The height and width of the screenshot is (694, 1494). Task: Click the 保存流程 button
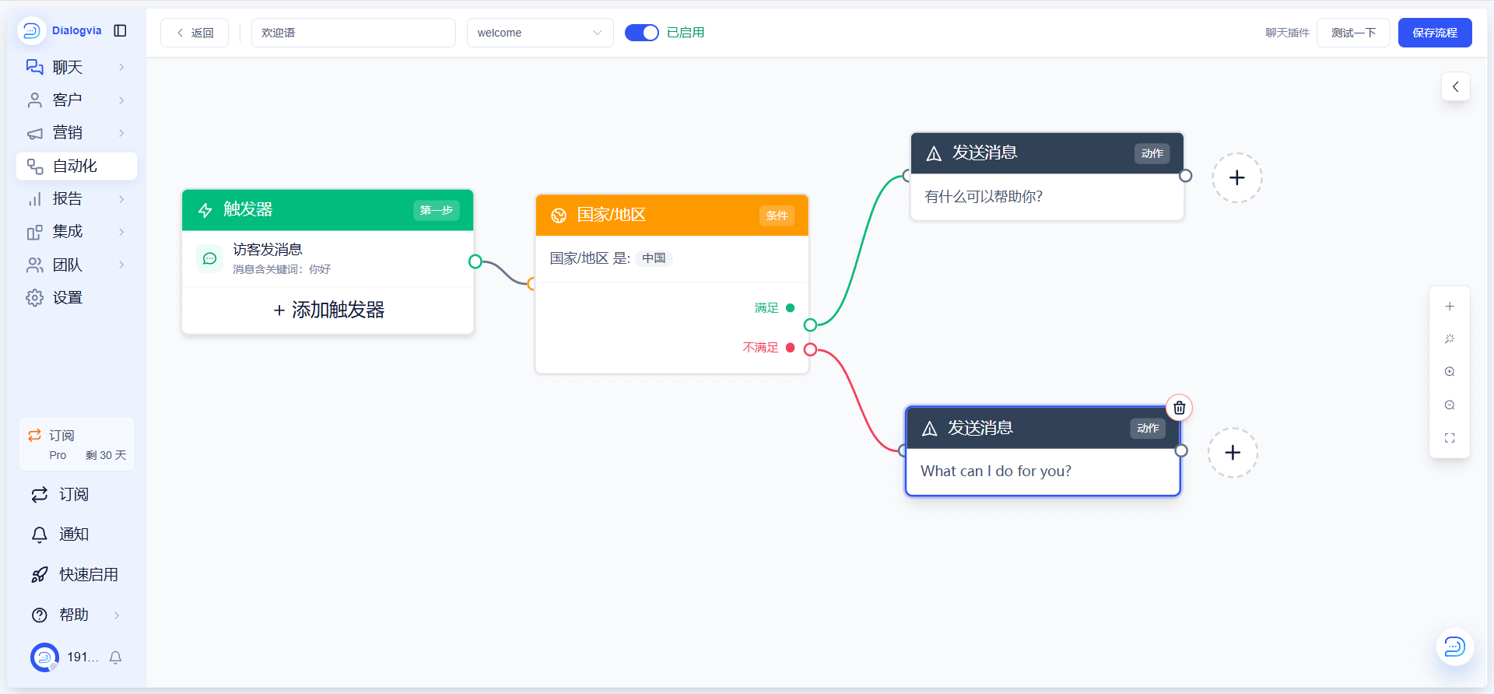point(1435,33)
